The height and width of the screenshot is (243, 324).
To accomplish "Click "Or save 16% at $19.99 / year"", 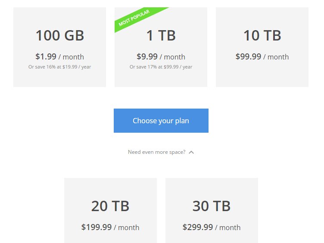I will click(59, 67).
